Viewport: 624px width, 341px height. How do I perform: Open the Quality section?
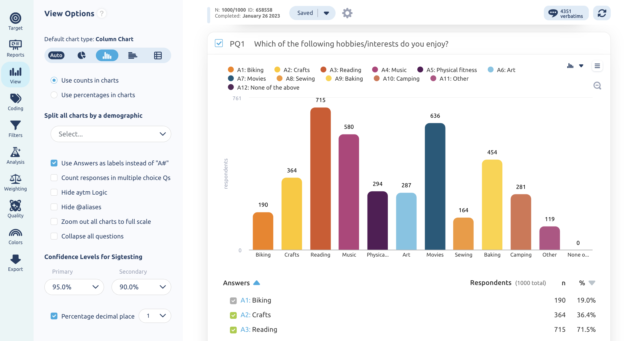[15, 209]
